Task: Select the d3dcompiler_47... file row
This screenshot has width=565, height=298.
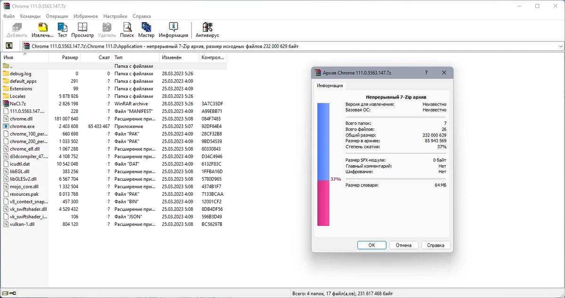Action: 113,156
